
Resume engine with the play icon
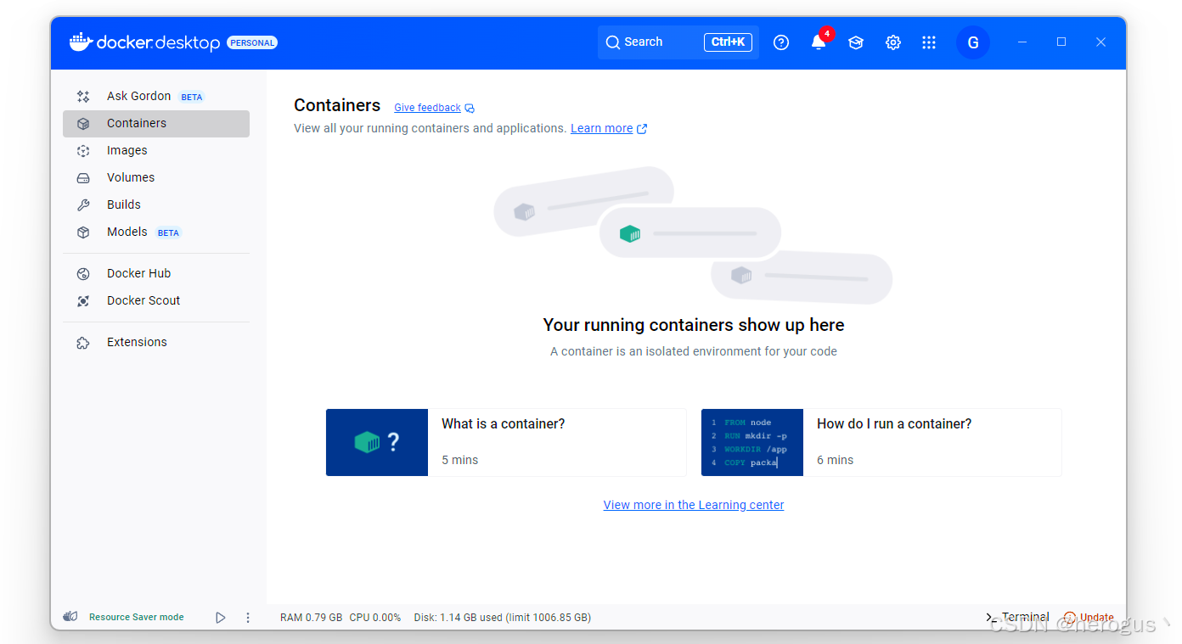221,618
